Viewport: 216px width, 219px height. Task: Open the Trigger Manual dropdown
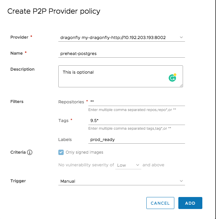121,181
